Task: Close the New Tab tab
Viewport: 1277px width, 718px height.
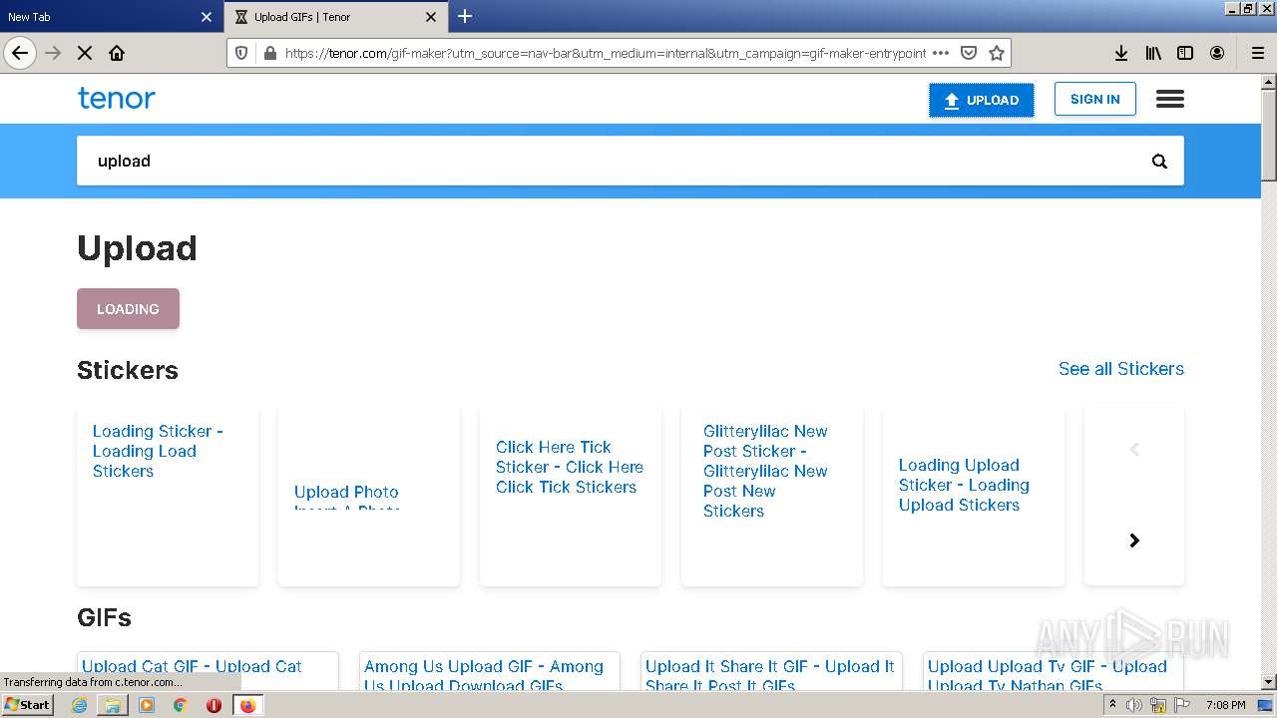Action: (207, 17)
